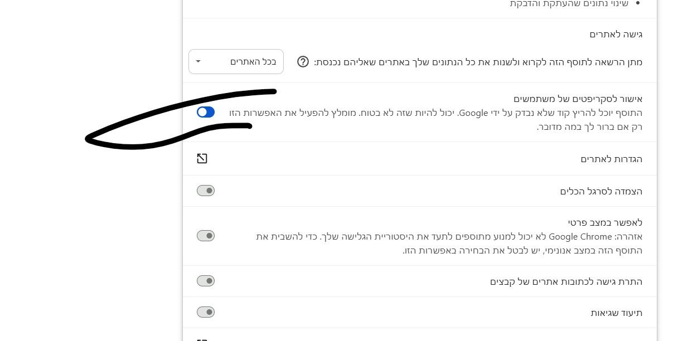Click the 'תיעוד שגיאות' label
The image size is (683, 341).
[617, 313]
